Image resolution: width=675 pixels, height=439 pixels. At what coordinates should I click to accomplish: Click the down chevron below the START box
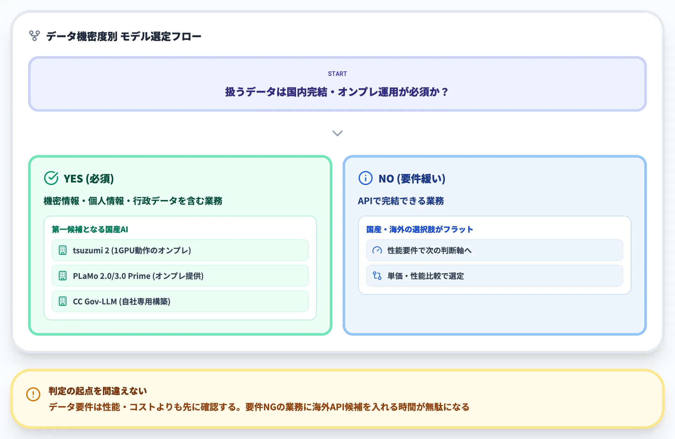(337, 133)
